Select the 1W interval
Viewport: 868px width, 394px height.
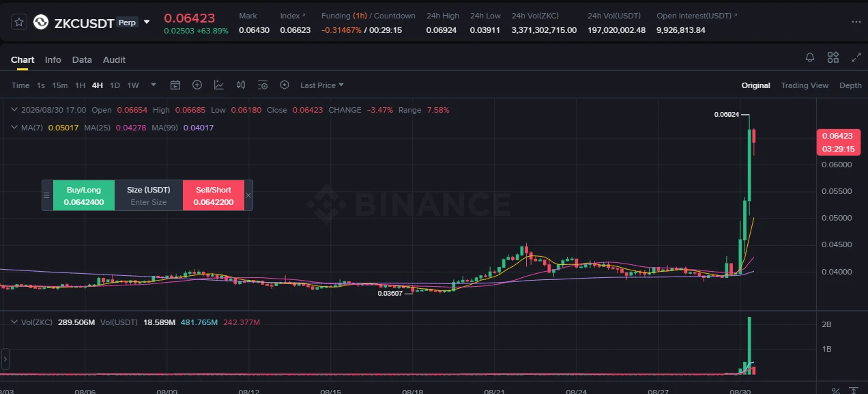click(133, 85)
